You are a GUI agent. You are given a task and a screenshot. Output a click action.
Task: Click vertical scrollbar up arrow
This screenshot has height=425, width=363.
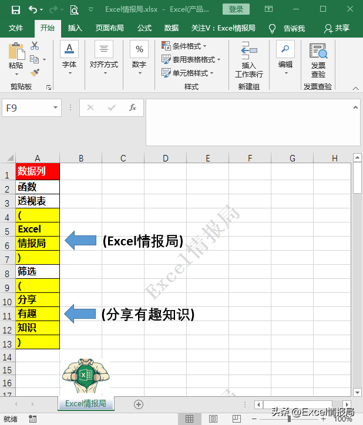click(x=357, y=157)
